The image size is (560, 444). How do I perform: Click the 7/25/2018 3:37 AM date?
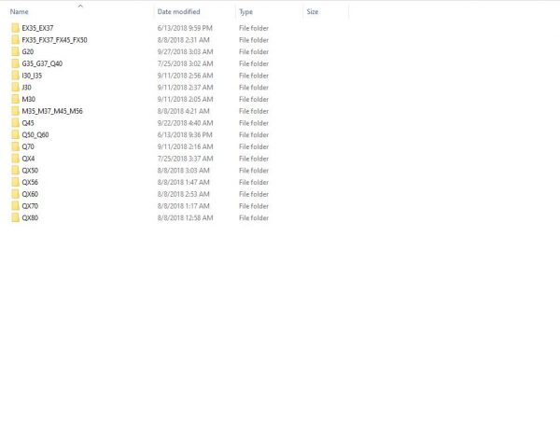186,159
